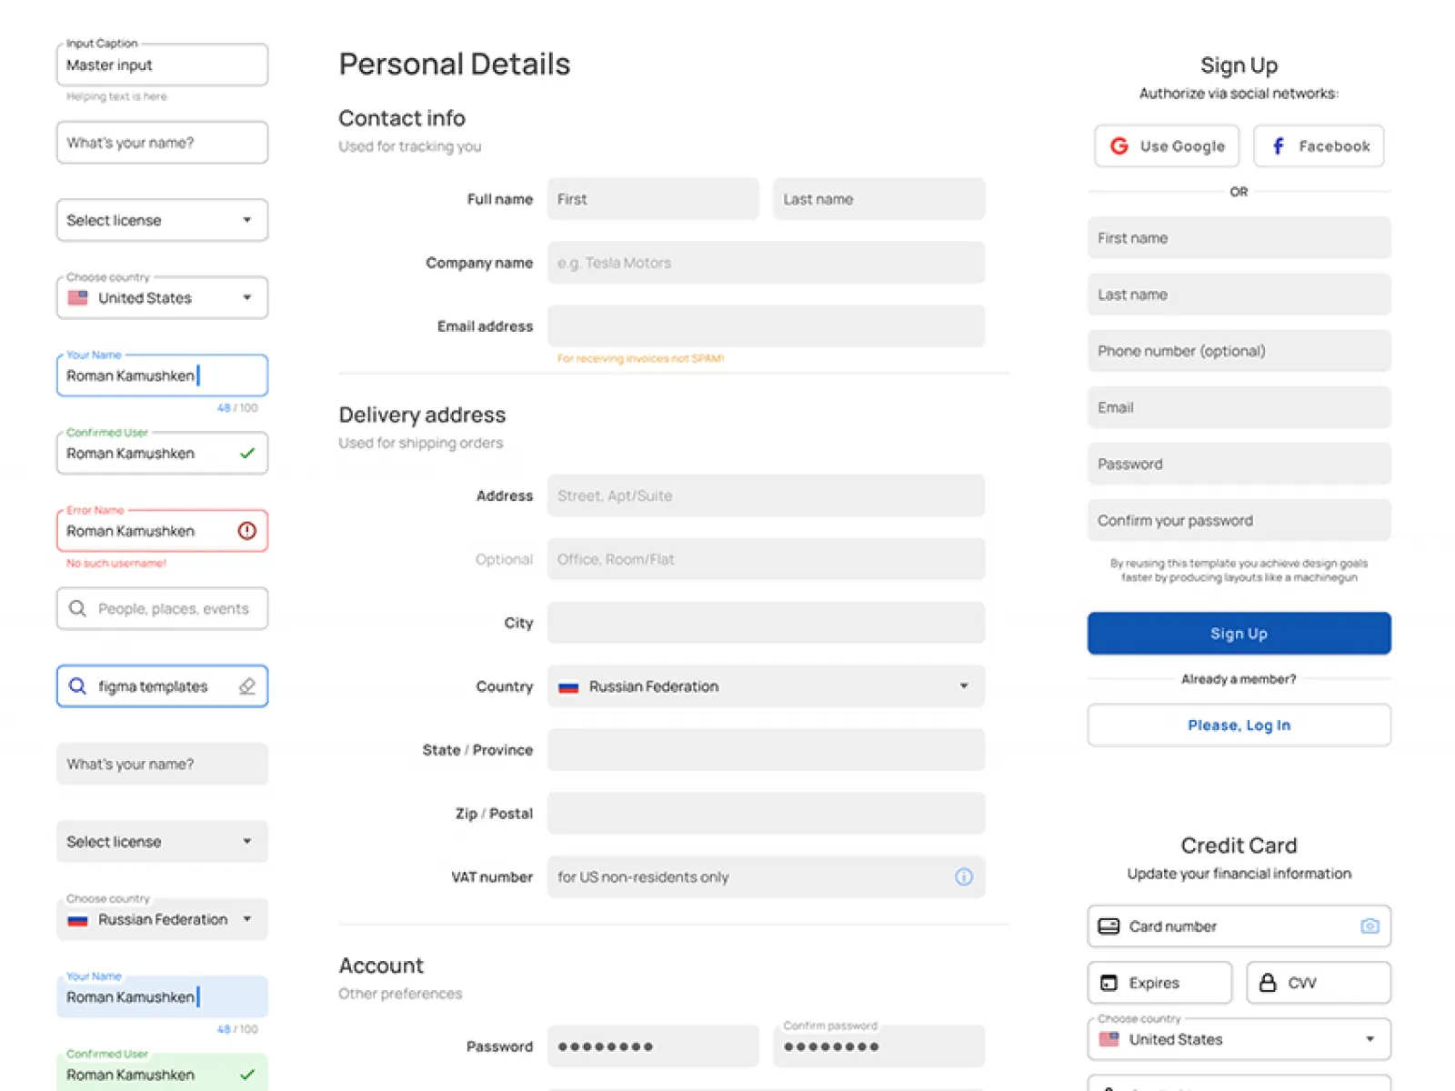Click the Email address input field

[x=765, y=325]
